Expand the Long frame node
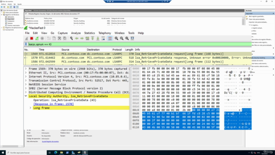Viewport: 275px width, 155px height. (31, 108)
